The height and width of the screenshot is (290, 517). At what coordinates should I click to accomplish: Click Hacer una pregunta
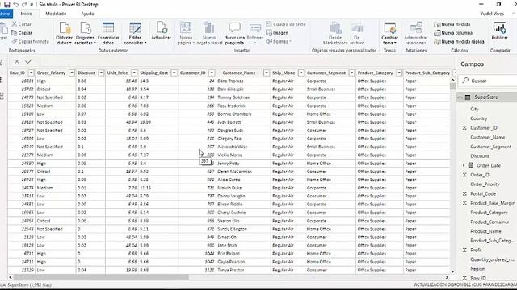click(234, 33)
